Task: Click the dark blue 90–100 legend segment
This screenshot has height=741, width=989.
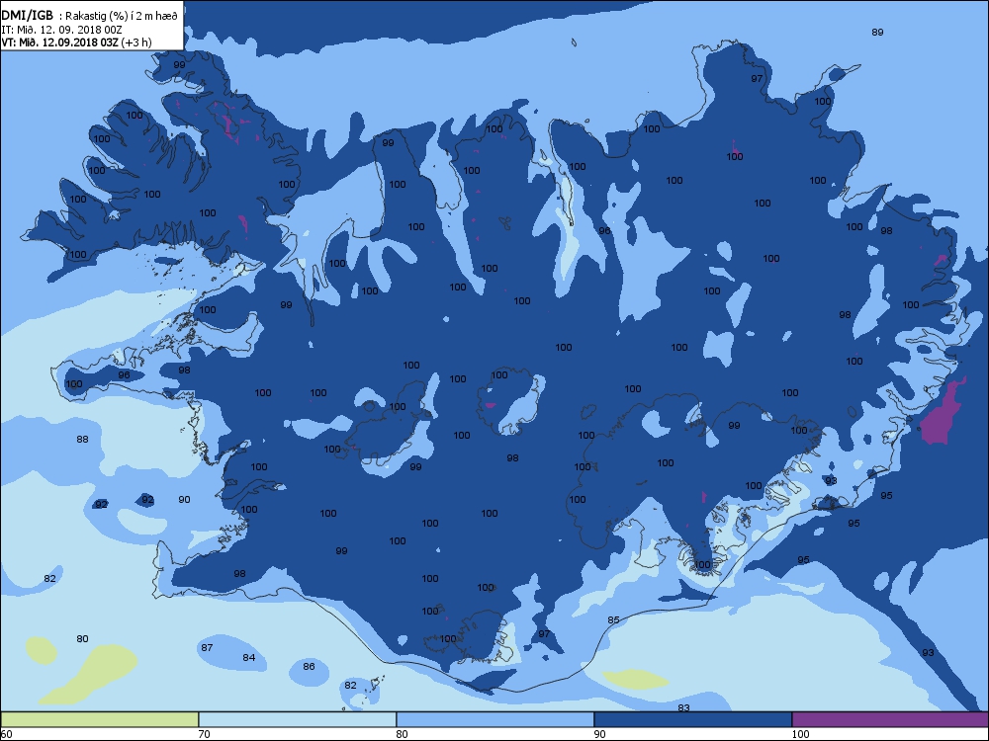Action: pyautogui.click(x=692, y=719)
